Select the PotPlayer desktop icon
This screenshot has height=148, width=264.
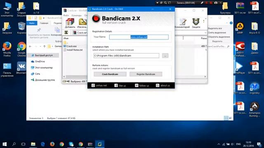click(x=240, y=68)
